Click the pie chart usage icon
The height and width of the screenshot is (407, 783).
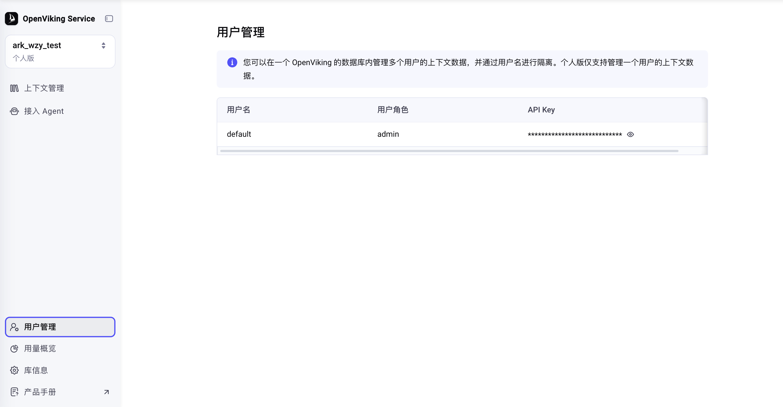[14, 349]
